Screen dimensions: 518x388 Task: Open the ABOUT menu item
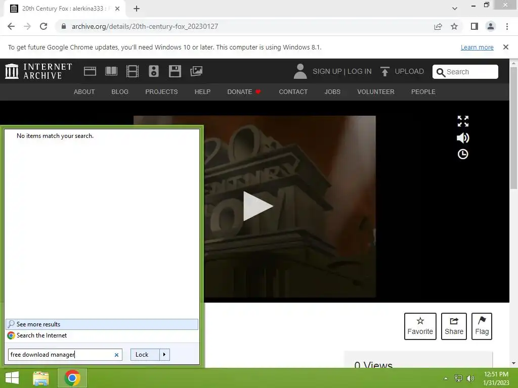pyautogui.click(x=84, y=92)
